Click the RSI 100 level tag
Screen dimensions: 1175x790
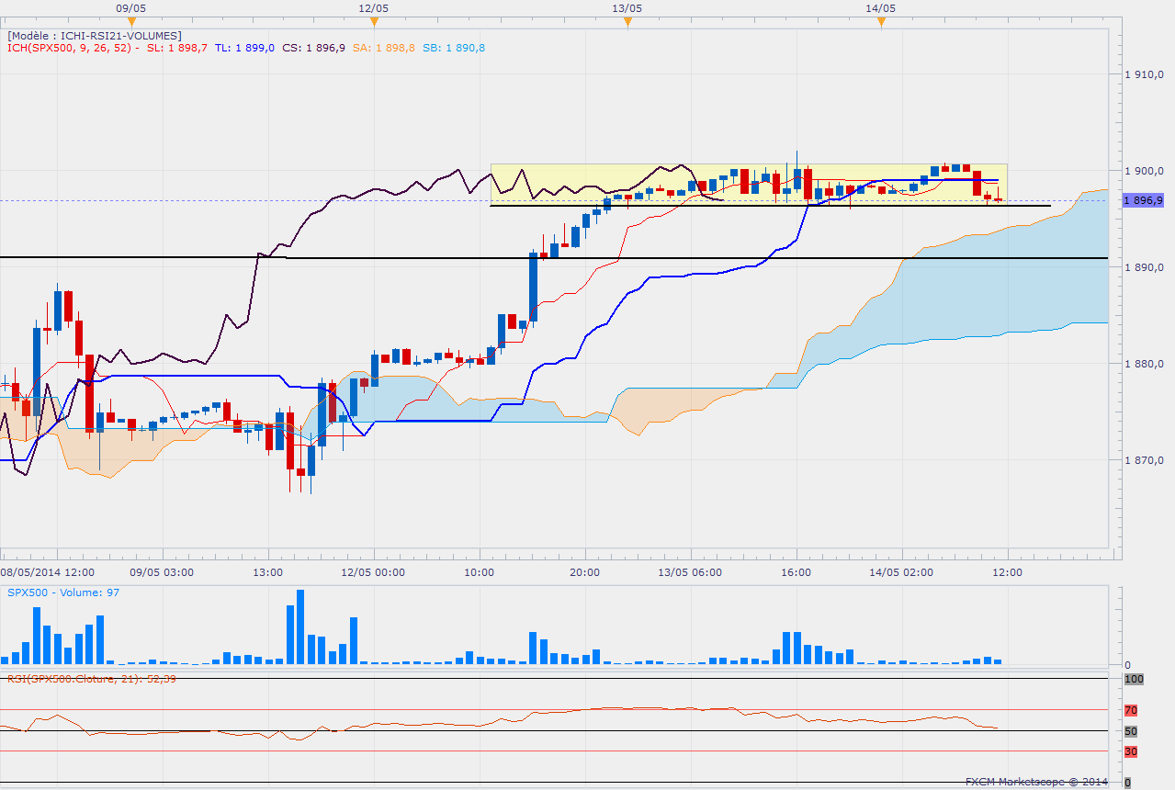(1133, 679)
